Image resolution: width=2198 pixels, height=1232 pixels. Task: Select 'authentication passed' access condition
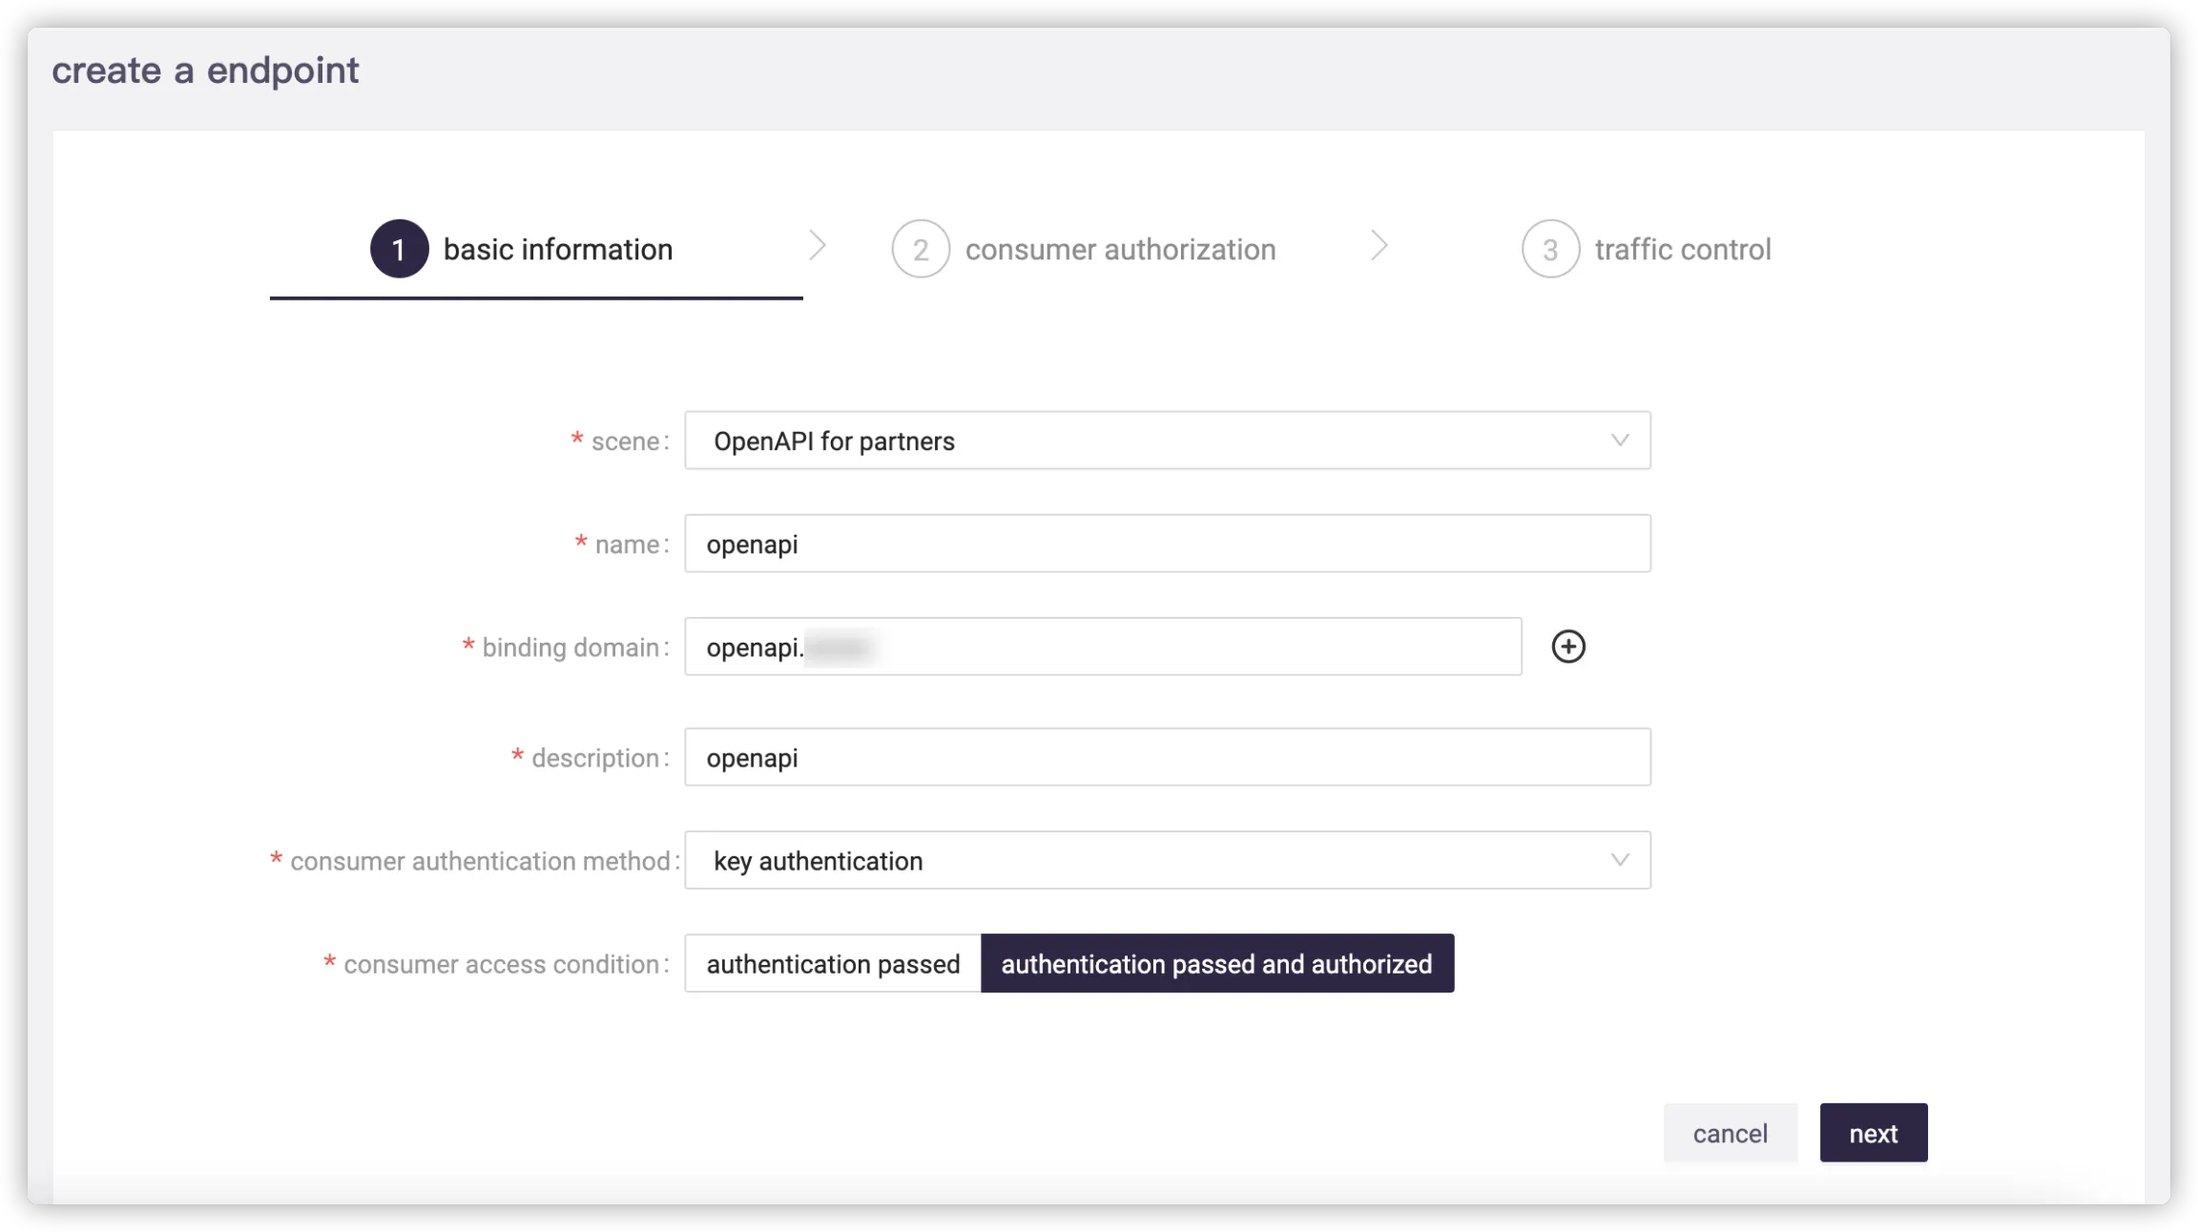pyautogui.click(x=833, y=964)
